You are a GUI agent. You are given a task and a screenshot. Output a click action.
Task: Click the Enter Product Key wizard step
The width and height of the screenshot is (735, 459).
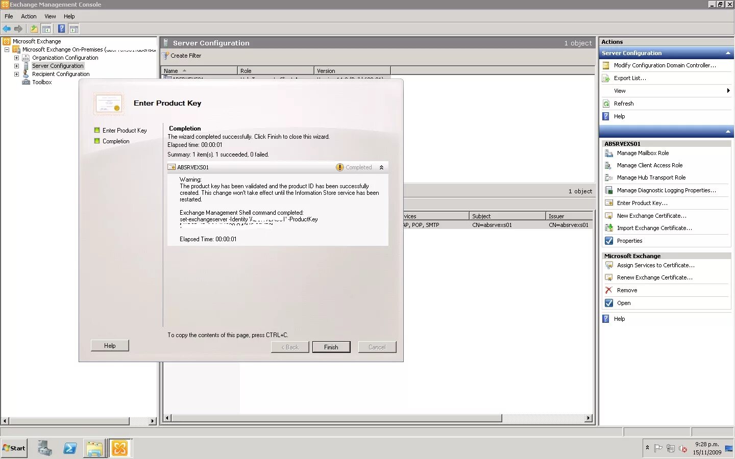tap(125, 131)
